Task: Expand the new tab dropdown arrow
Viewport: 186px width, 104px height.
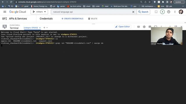Action: 47,28
